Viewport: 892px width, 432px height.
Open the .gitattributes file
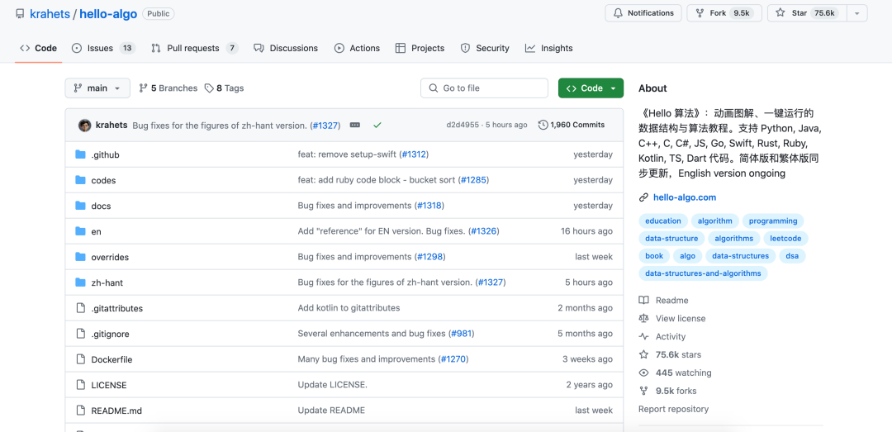click(116, 308)
